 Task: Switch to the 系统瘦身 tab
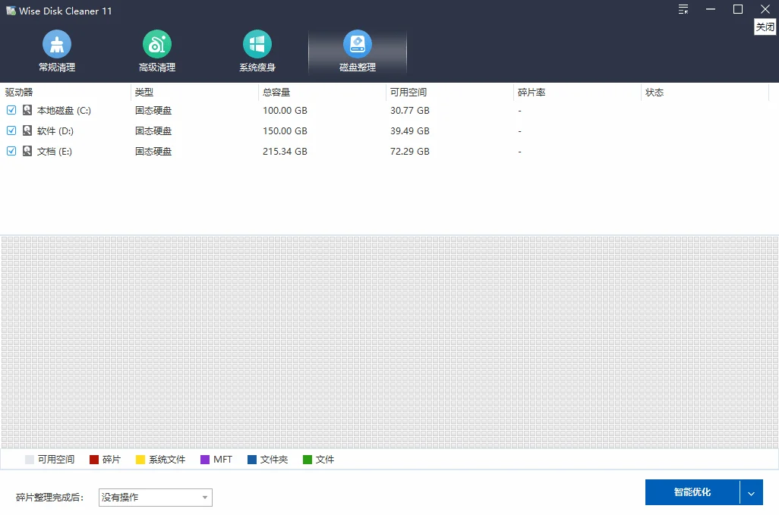pos(257,51)
